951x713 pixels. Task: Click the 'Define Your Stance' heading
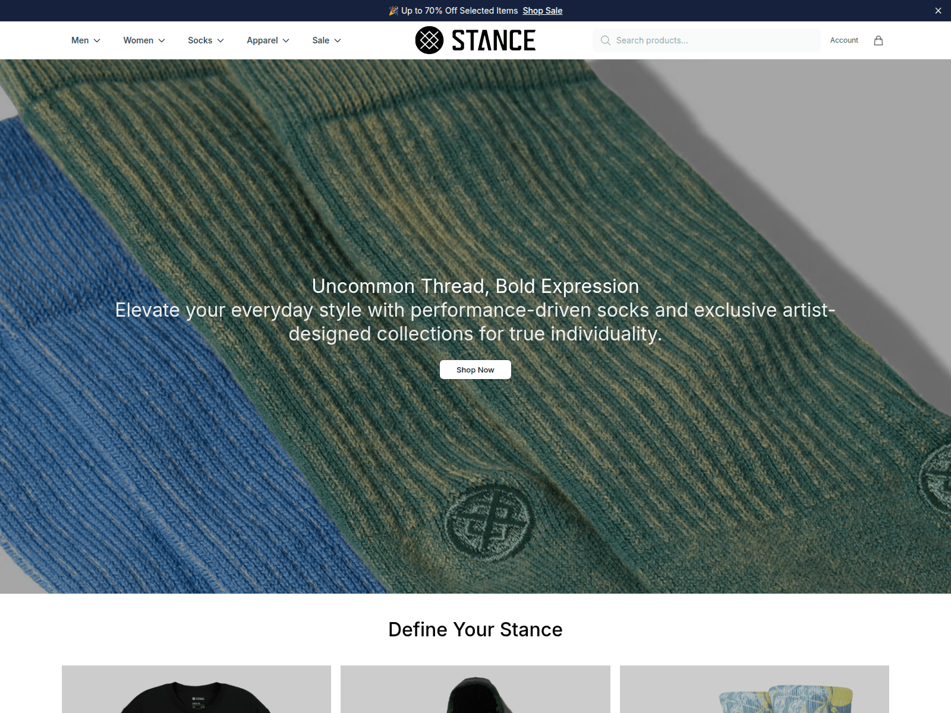475,629
